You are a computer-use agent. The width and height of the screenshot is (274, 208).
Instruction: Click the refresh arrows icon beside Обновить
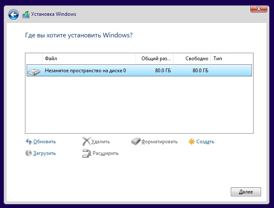point(29,142)
